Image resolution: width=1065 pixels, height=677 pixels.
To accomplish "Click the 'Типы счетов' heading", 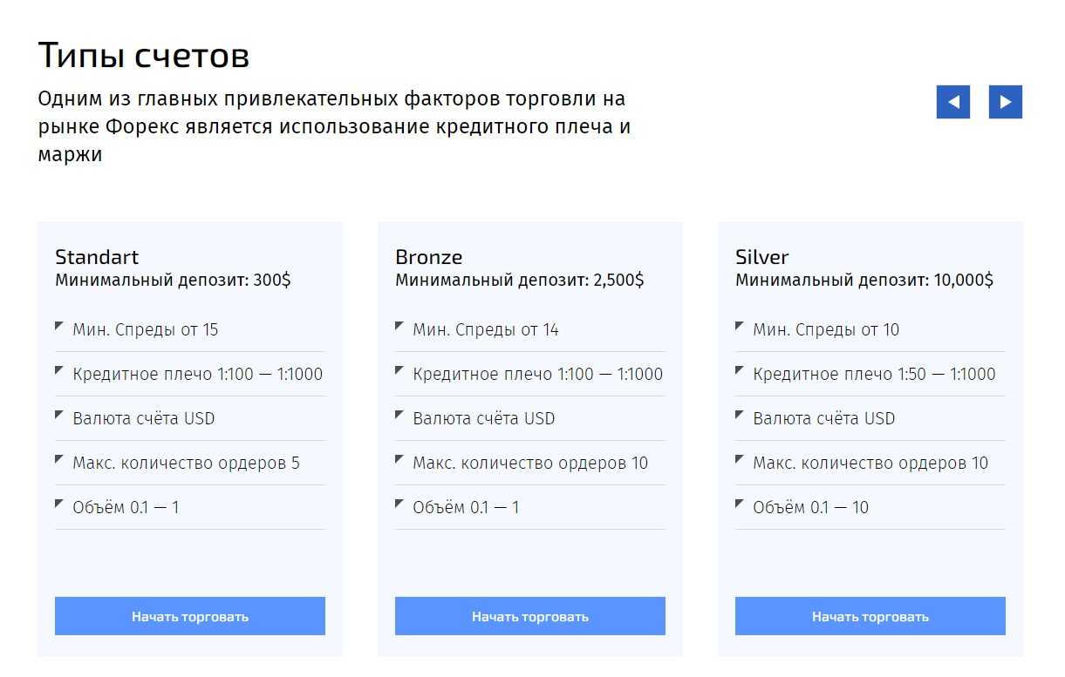I will pos(144,56).
